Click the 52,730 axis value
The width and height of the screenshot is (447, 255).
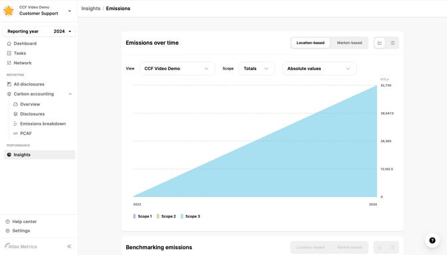(x=386, y=85)
